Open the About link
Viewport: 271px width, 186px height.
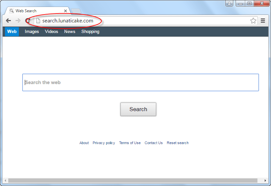pos(84,143)
